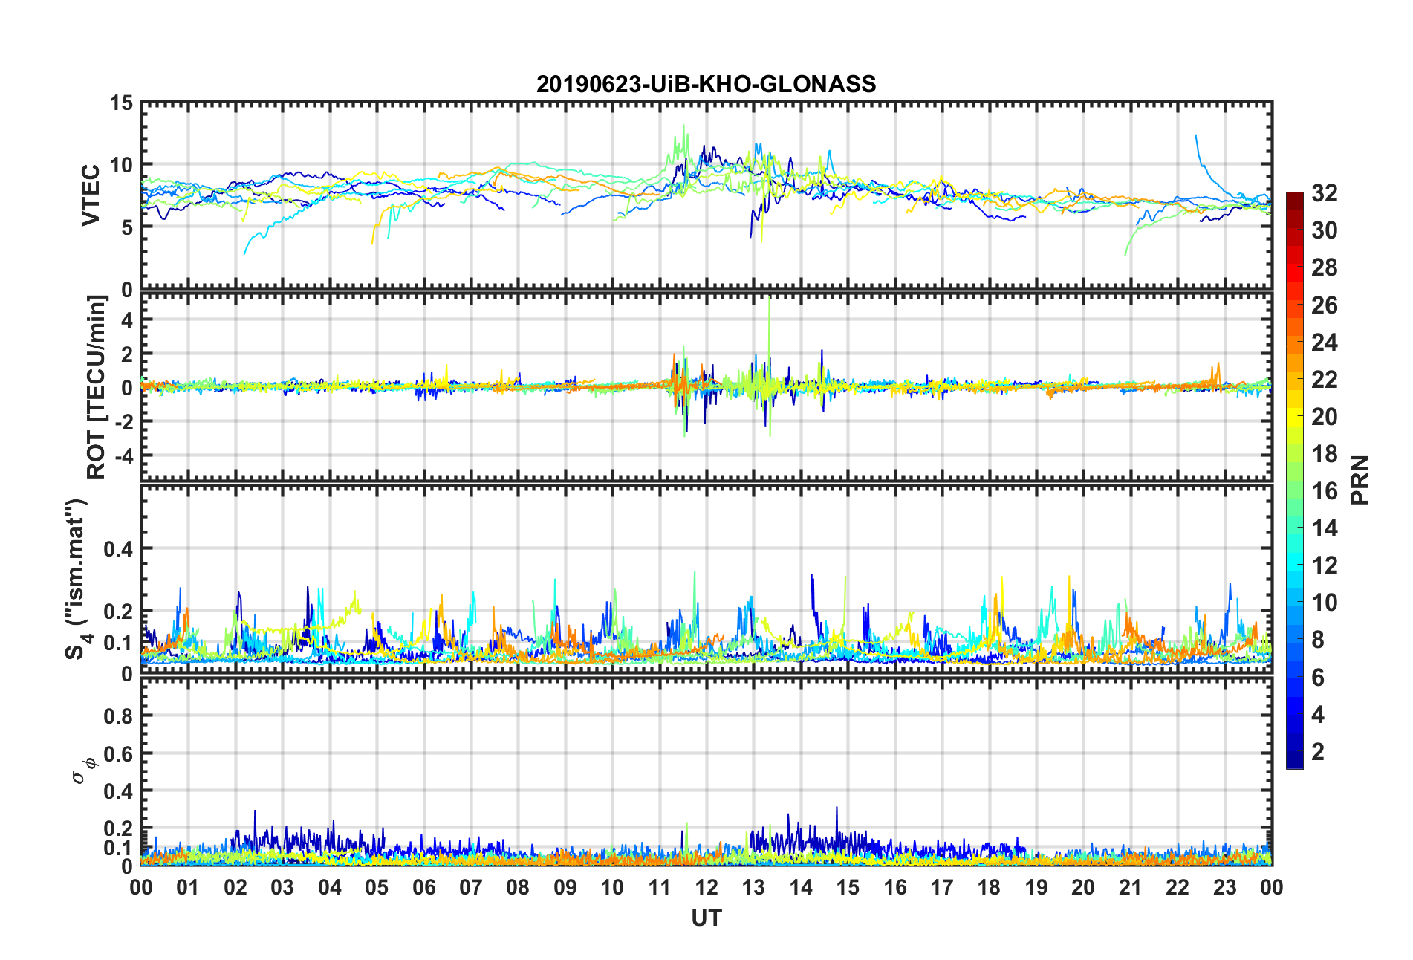1413x960 pixels.
Task: Click the VTEC y-axis label
Action: point(91,195)
